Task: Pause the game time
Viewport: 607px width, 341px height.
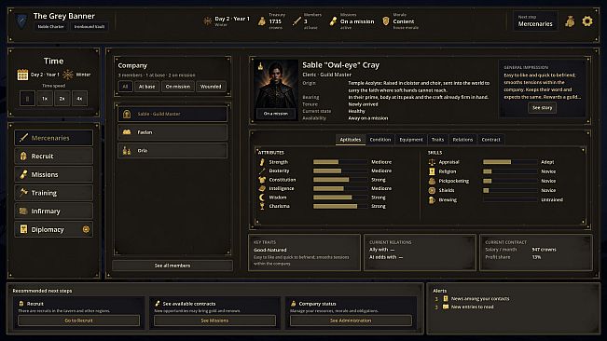Action: pos(27,99)
